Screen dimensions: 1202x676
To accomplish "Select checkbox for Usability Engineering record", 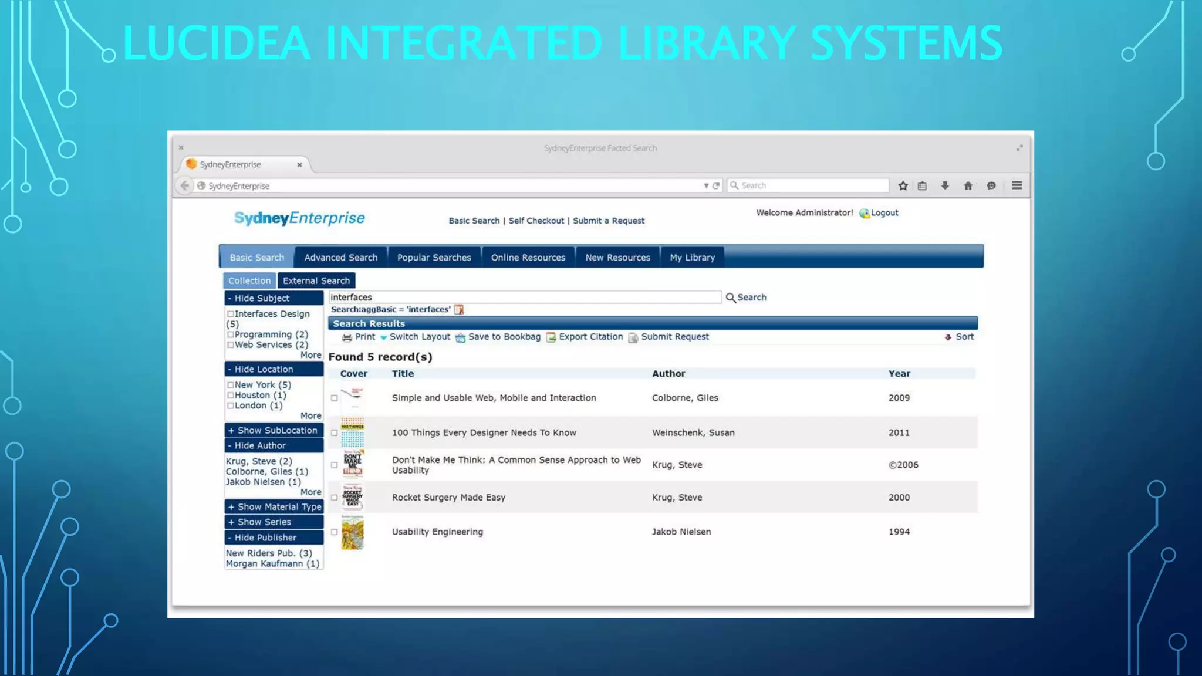I will tap(335, 532).
